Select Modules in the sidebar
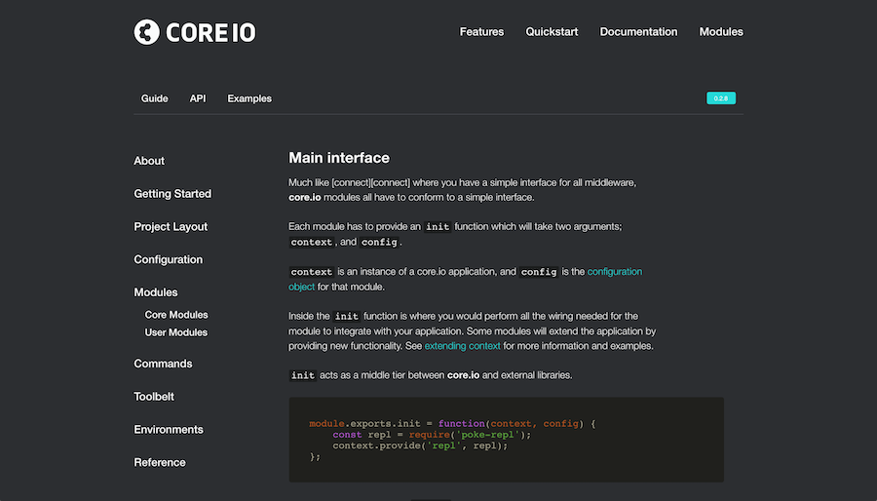The width and height of the screenshot is (877, 501). pos(156,292)
